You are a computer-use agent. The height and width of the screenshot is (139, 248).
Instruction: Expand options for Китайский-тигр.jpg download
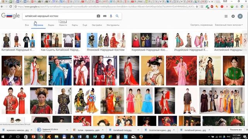[x=138, y=130]
